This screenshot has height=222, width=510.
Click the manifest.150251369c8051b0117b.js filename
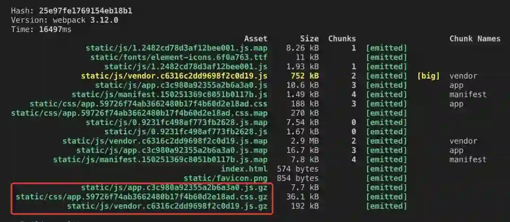click(x=170, y=95)
